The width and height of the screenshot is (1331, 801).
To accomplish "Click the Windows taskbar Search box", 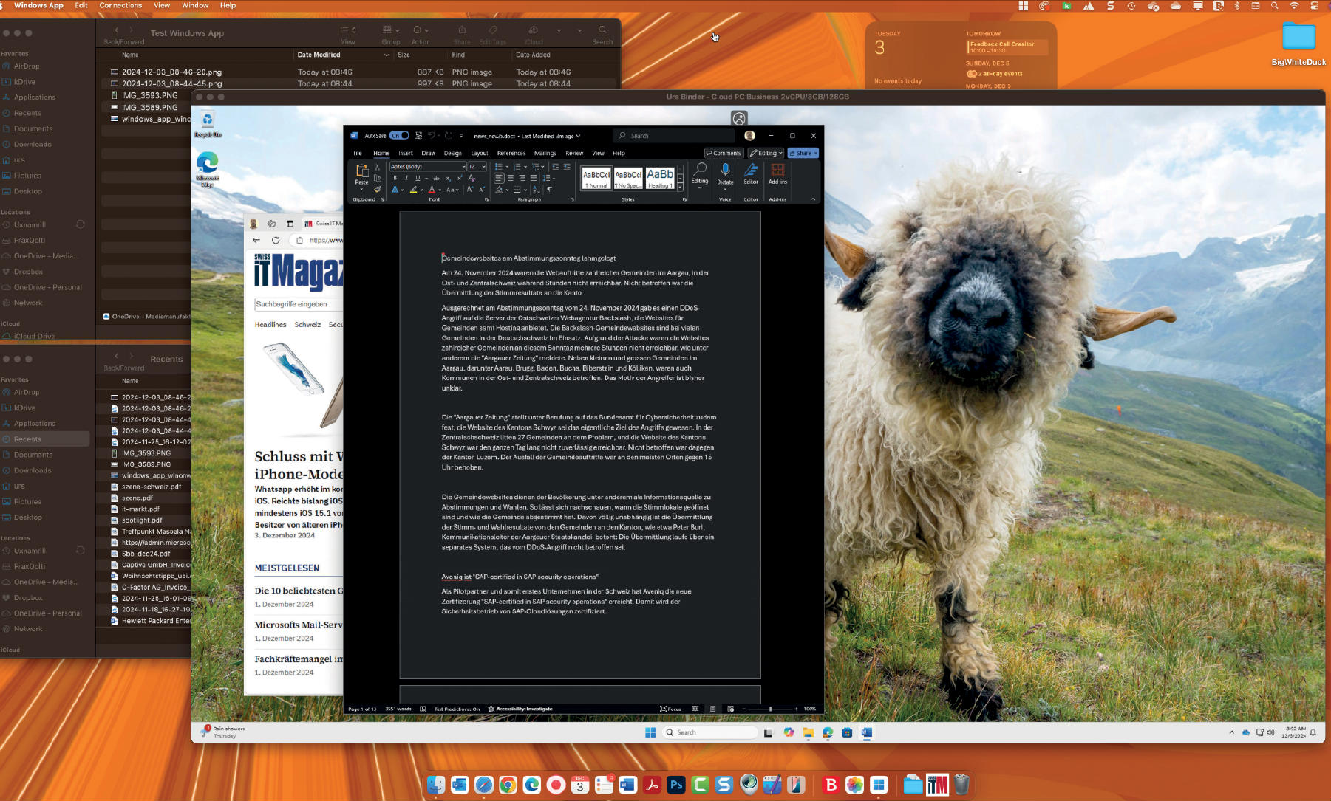I will [x=709, y=732].
